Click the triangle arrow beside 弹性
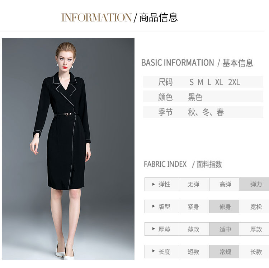Image resolution: width=269 pixels, height=268 pixels. [x=154, y=184]
